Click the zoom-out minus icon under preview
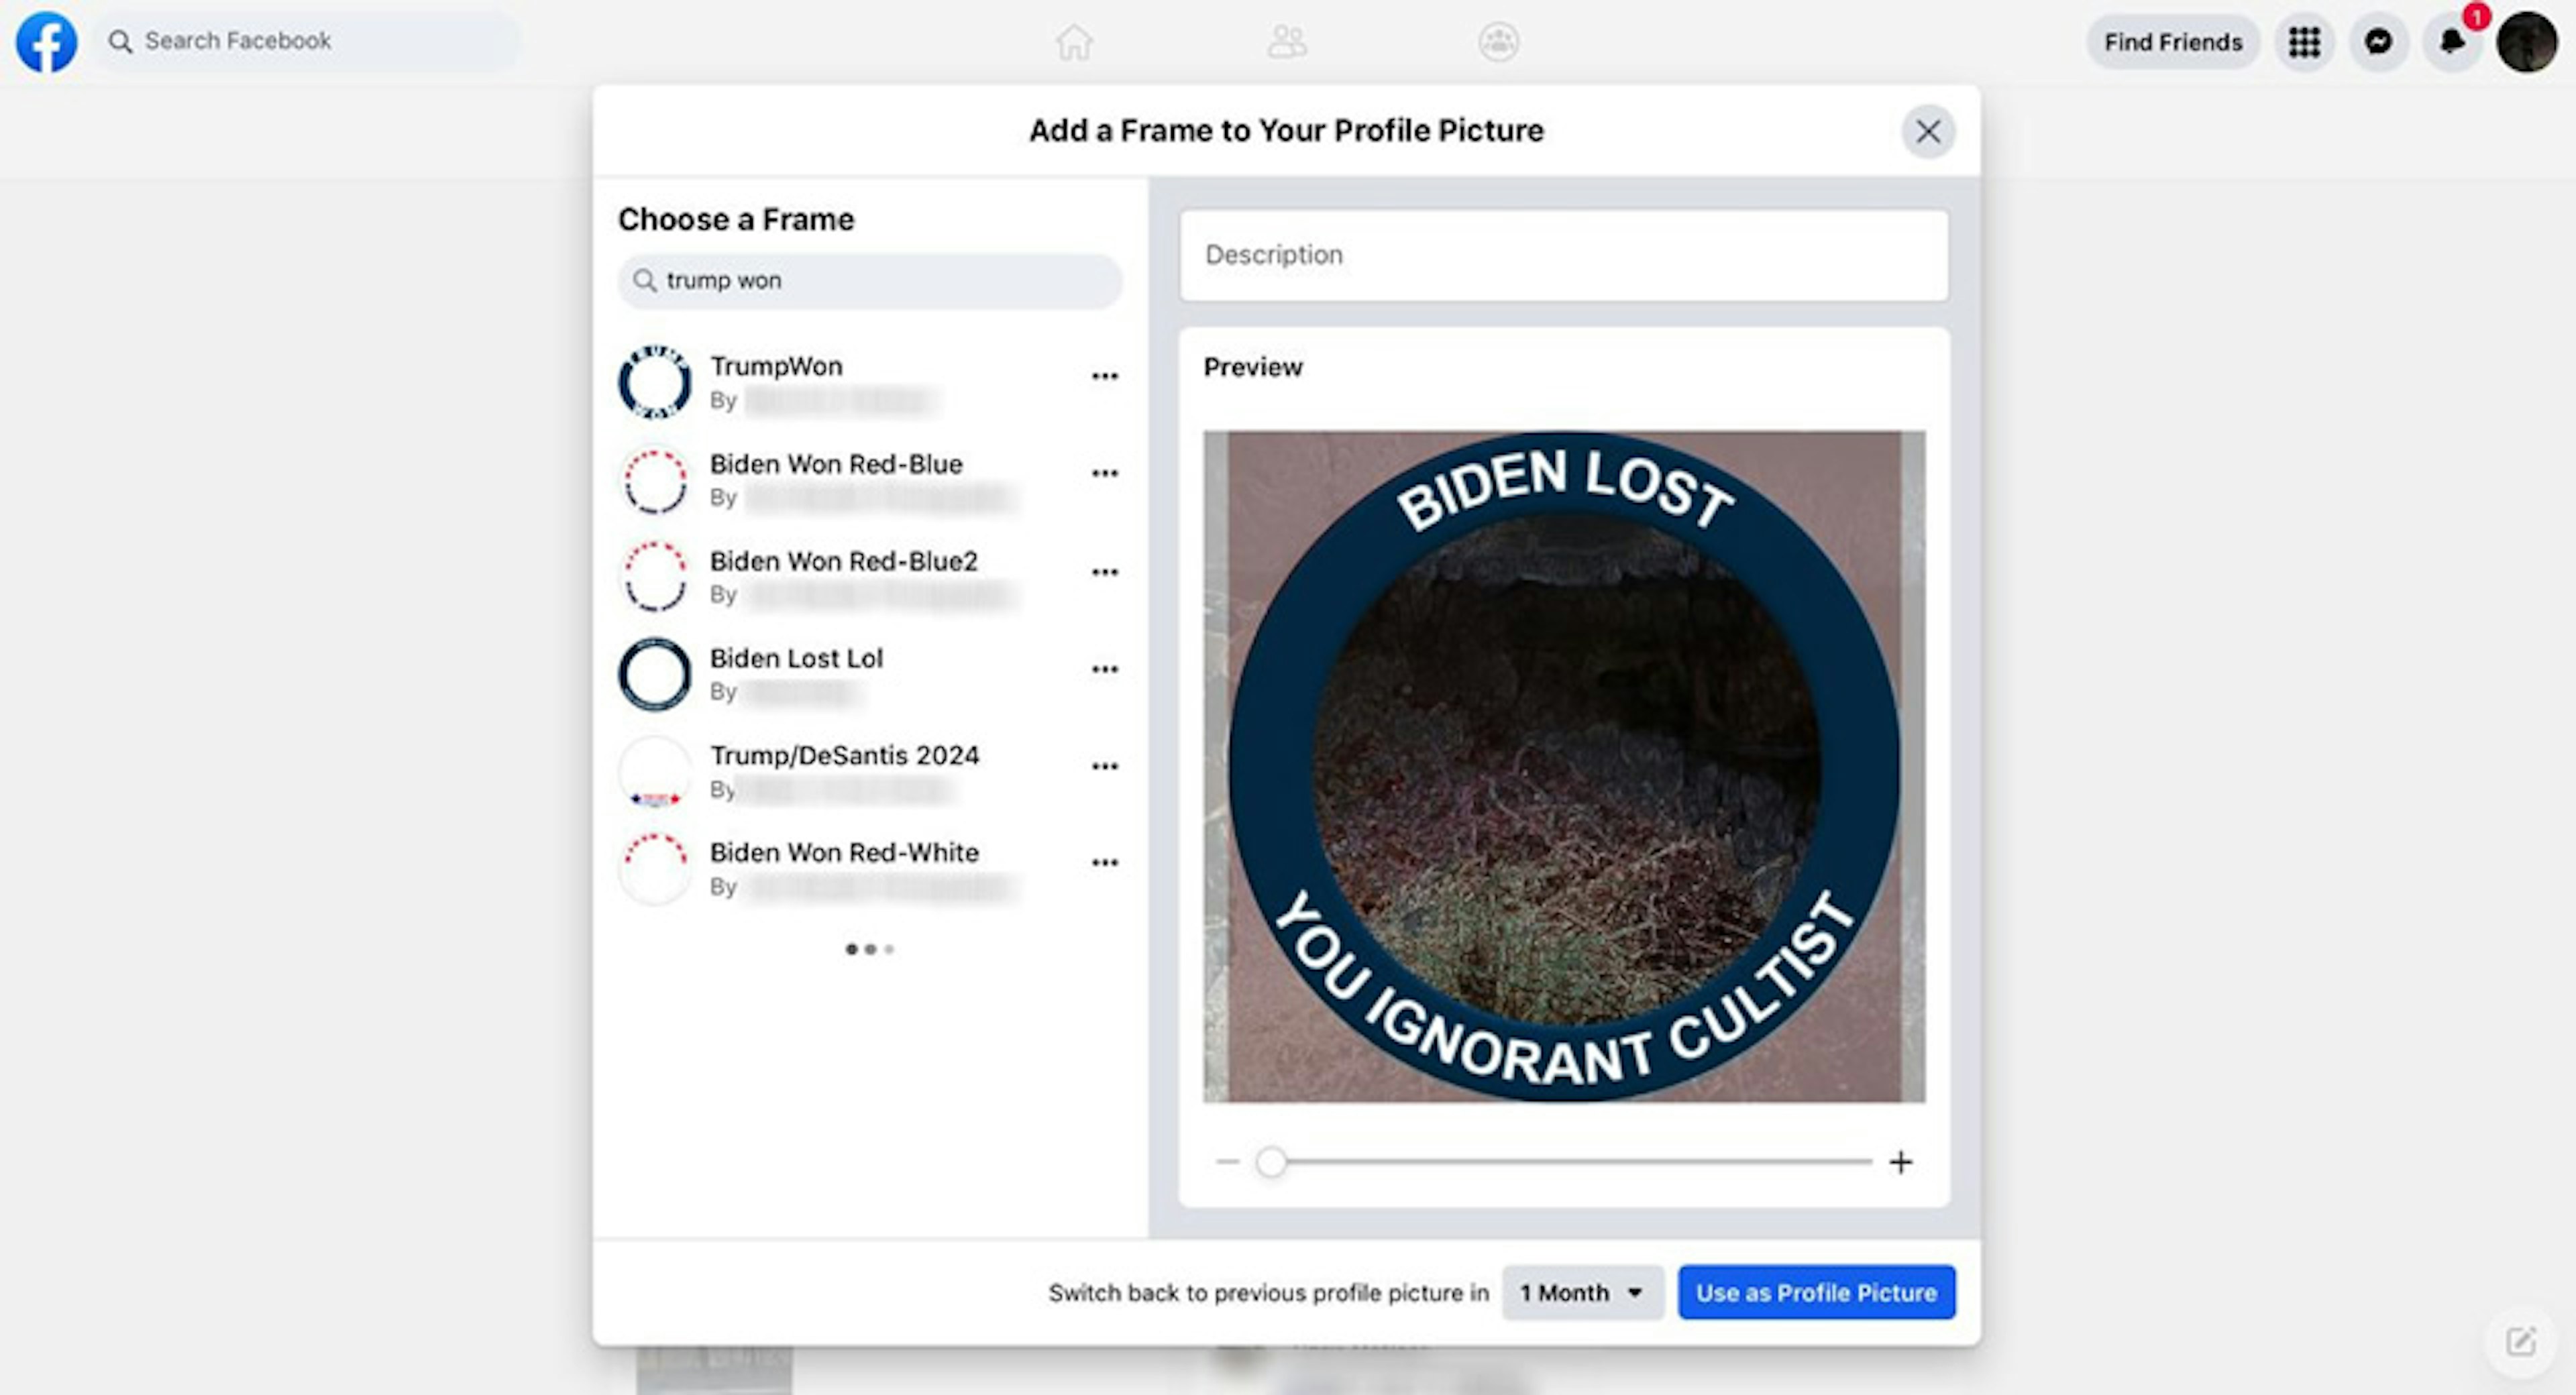The height and width of the screenshot is (1395, 2576). [x=1228, y=1162]
